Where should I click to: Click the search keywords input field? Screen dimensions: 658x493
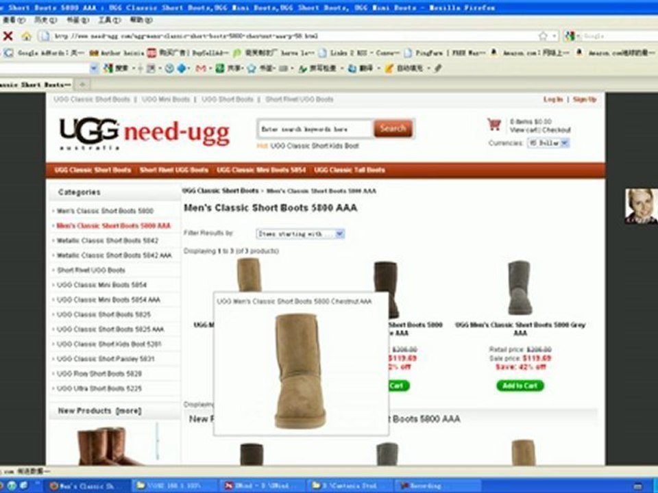click(315, 129)
